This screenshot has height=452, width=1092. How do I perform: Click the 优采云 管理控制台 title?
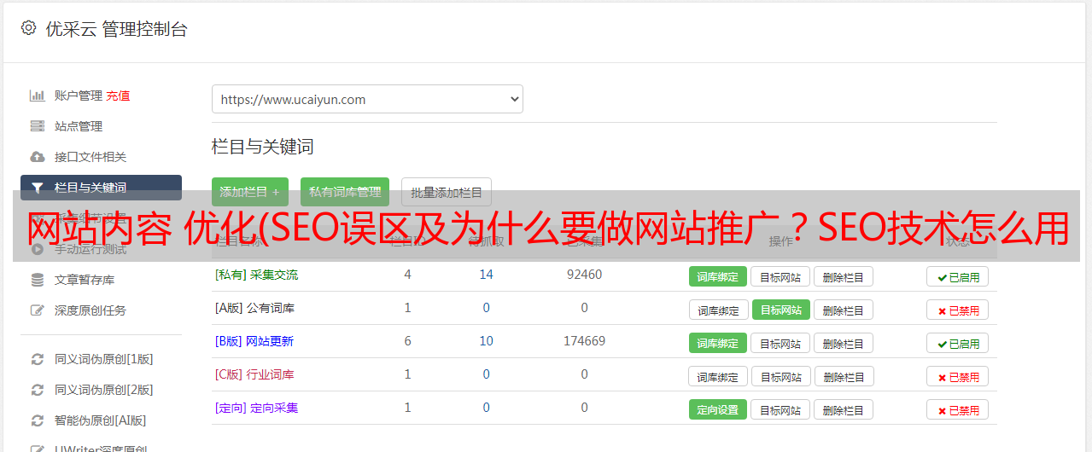pos(116,29)
